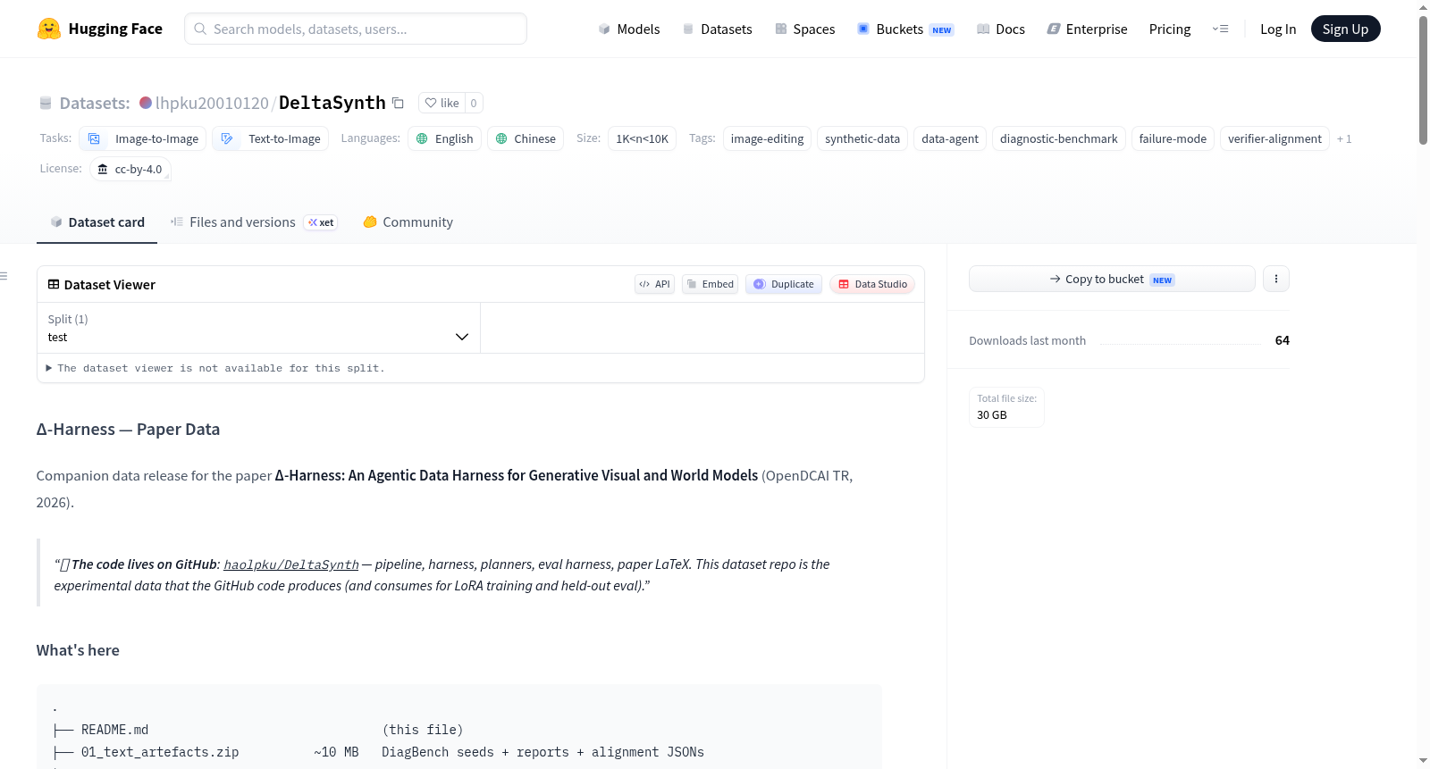1430x769 pixels.
Task: Click the page vertical scrollbar
Action: pyautogui.click(x=1423, y=80)
